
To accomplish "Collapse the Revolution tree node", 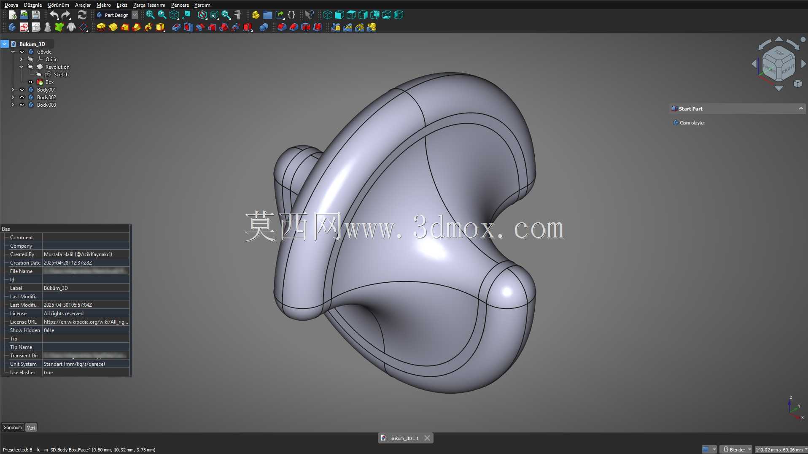I will [x=21, y=67].
